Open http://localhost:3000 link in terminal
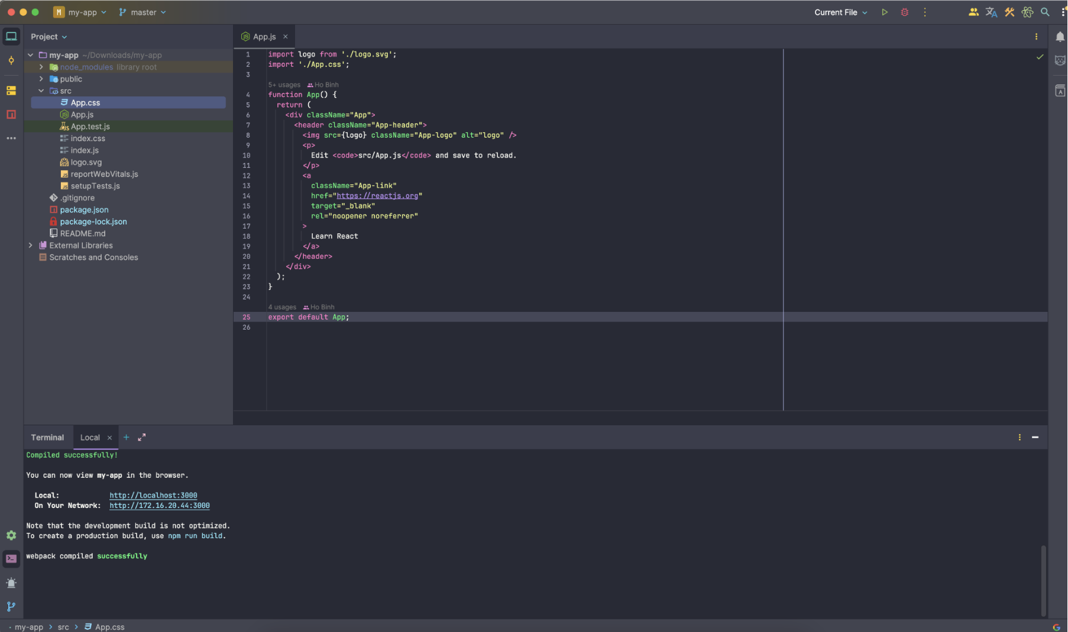The height and width of the screenshot is (632, 1068). tap(153, 496)
